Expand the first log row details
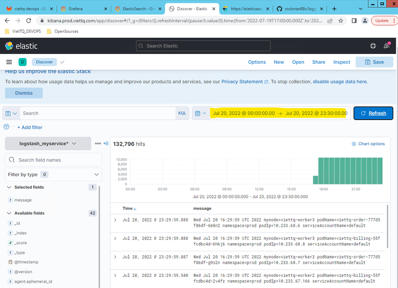 tap(115, 220)
